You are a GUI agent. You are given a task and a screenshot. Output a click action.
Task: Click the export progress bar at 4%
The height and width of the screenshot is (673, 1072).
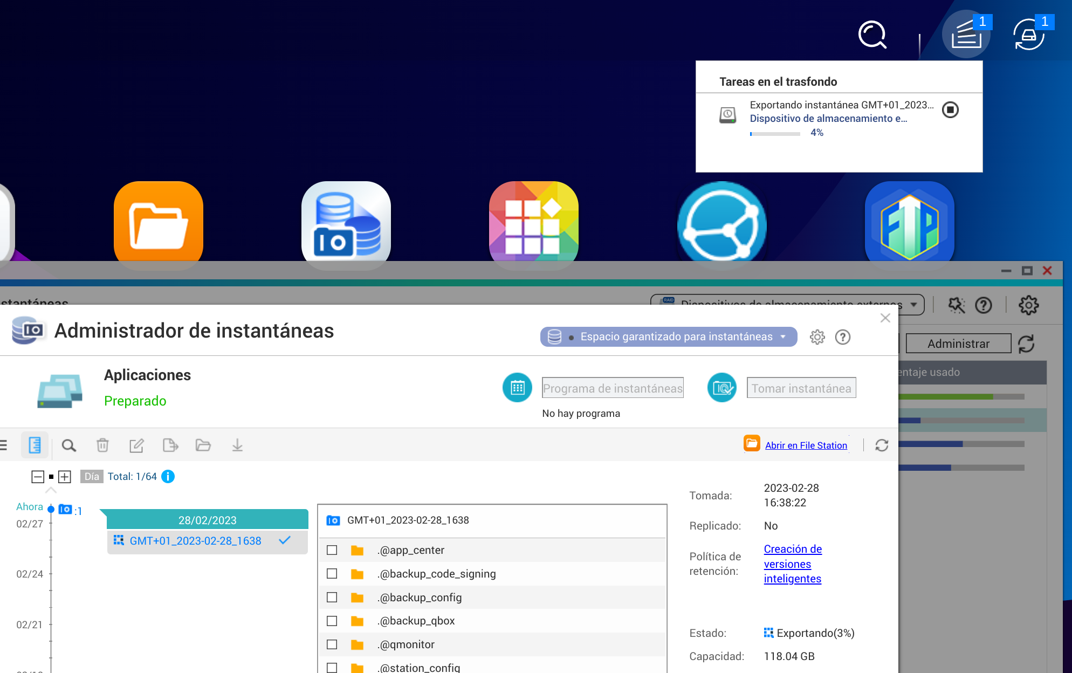775,134
